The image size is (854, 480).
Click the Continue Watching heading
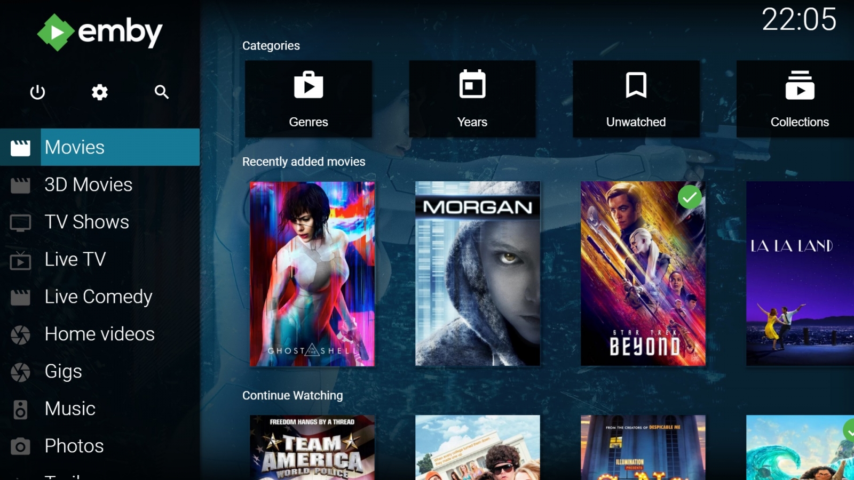(292, 395)
